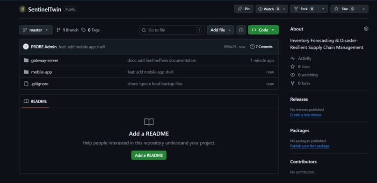377x183 pixels.
Task: Click the 'now' timestamp in .gitignore row
Action: tap(270, 84)
